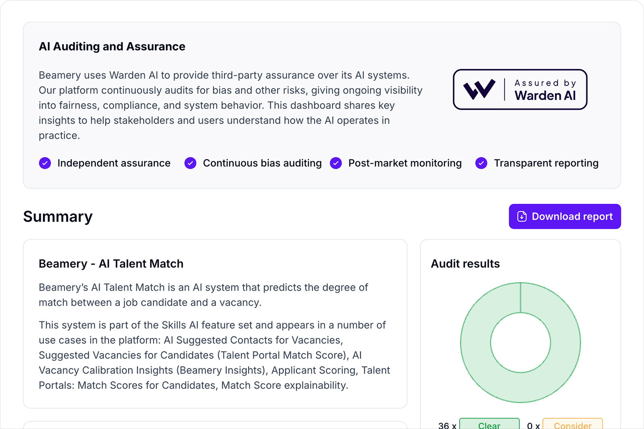This screenshot has height=429, width=644.
Task: Click the '36 x' count label
Action: click(447, 425)
